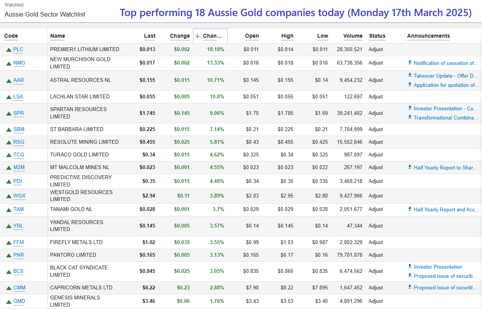
Task: Click green up-arrow icon beside WGX code
Action: [x=8, y=196]
